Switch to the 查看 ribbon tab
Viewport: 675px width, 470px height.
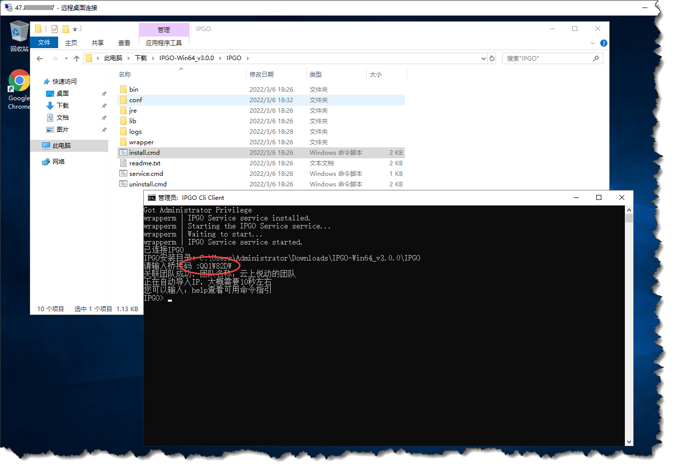124,43
